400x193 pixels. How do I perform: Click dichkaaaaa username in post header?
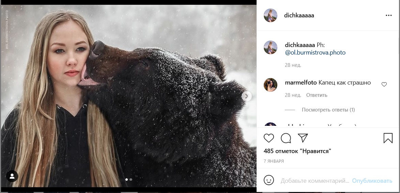click(299, 15)
